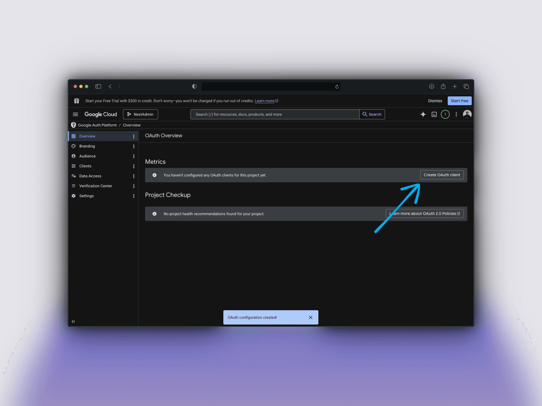Open the Learn more link in trial banner
Viewport: 542px width, 406px height.
[266, 101]
